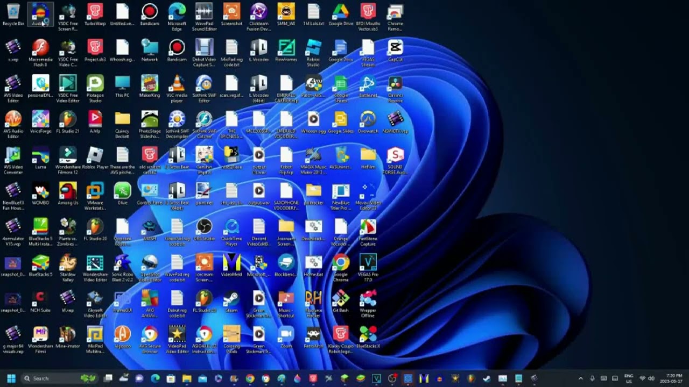Screen dimensions: 689x387
Task: Open Sonic Robo Blast 2 shortcut
Action: click(x=122, y=268)
